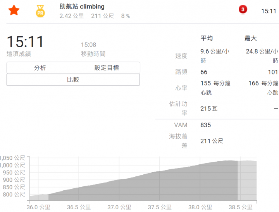
Task: Click the gold PR medal icon
Action: [x=40, y=11]
